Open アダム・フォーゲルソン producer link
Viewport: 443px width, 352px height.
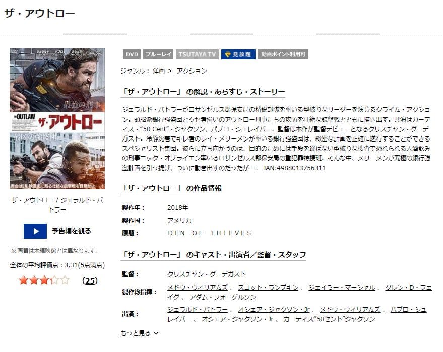(223, 297)
